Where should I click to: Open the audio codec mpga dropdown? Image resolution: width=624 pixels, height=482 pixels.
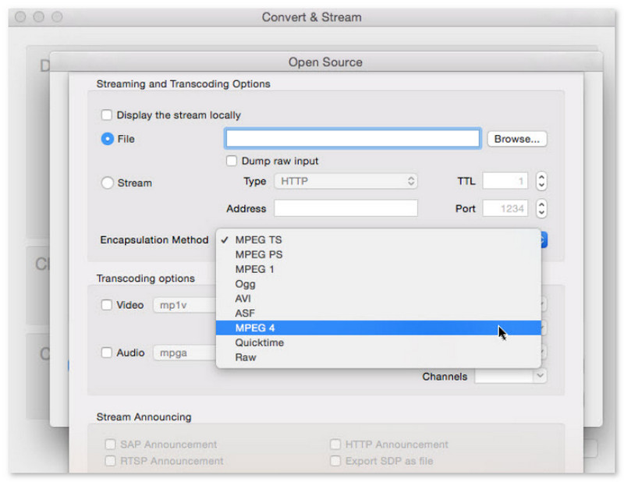[x=185, y=353]
